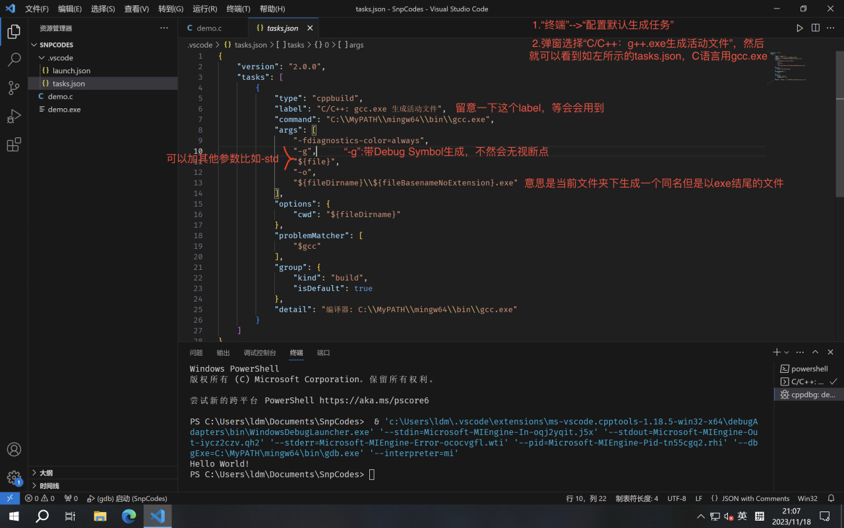Open the Manage gear icon
Viewport: 844px width, 528px height.
14,478
